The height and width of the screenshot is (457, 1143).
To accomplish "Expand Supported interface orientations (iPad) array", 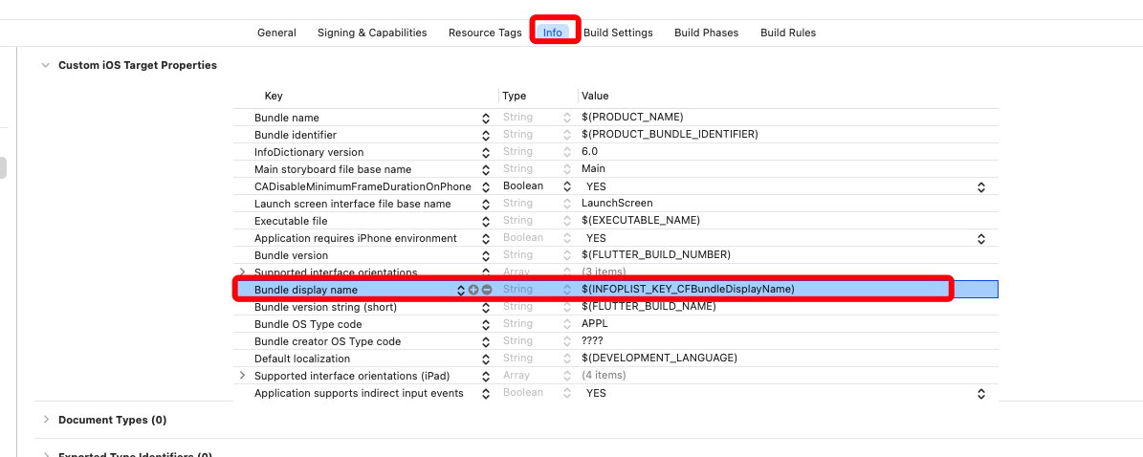I will [242, 376].
